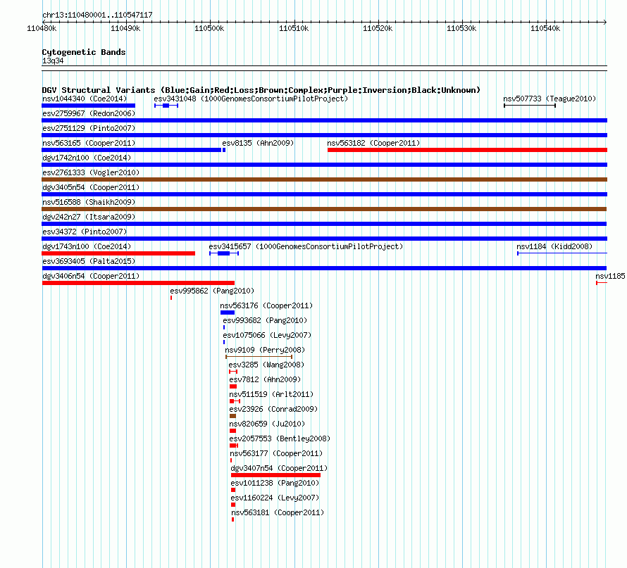
Task: Click dgv1742n100 (Coe2014) label
Action: pyautogui.click(x=87, y=158)
